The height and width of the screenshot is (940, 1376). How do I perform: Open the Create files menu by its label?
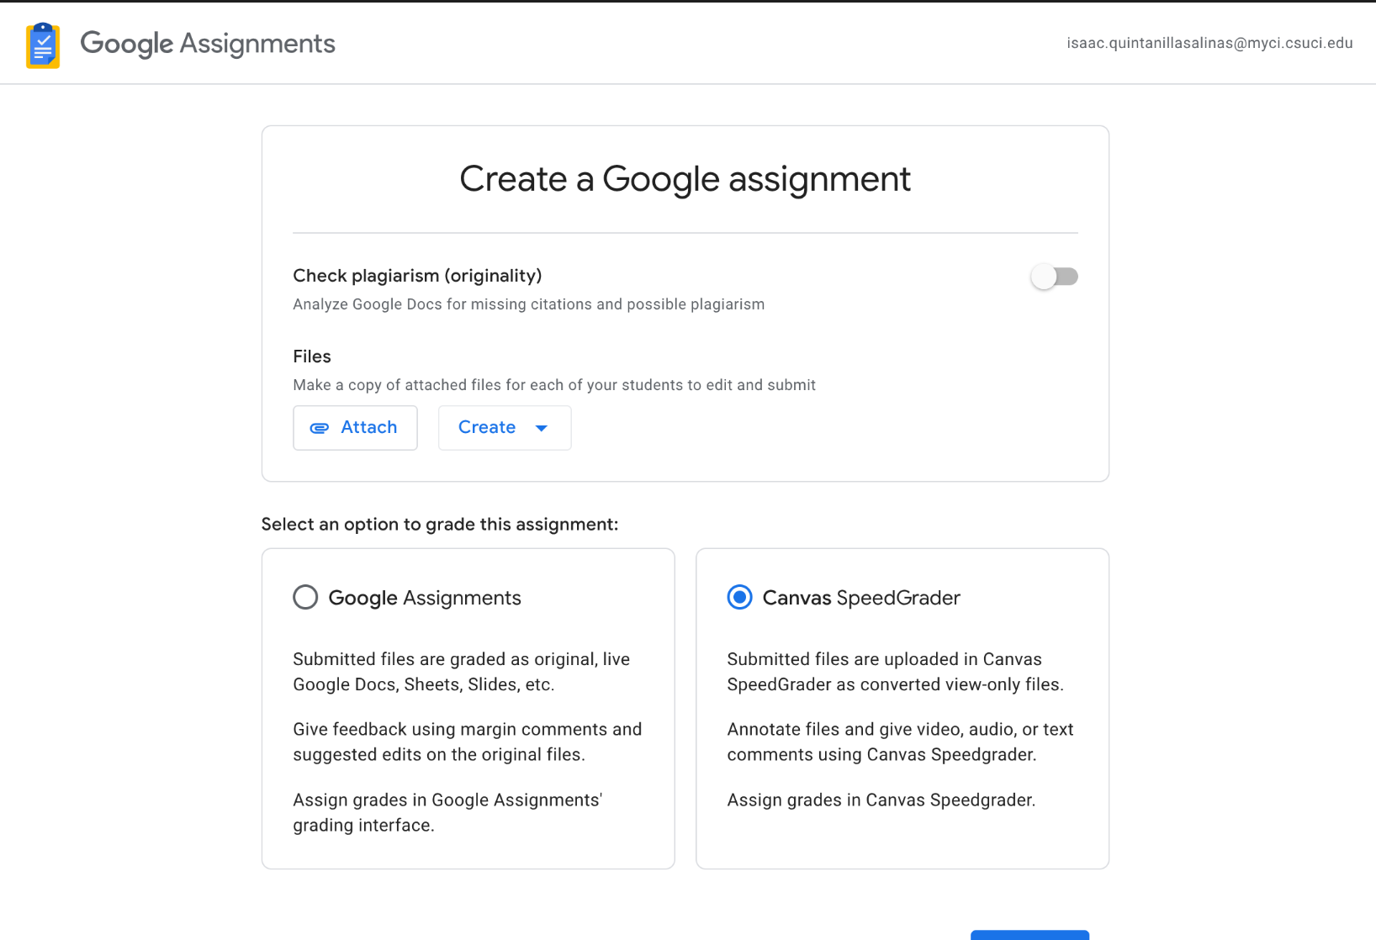[x=487, y=428]
